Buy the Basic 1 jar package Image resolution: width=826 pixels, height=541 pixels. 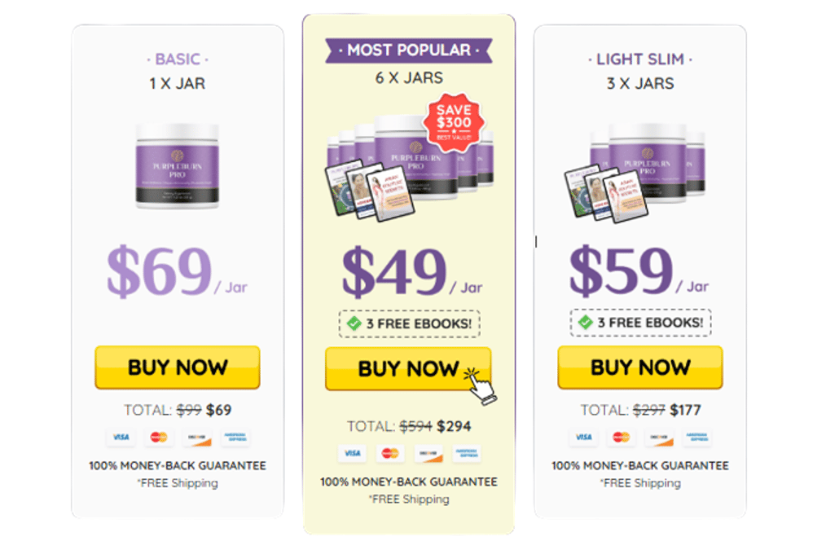(178, 367)
